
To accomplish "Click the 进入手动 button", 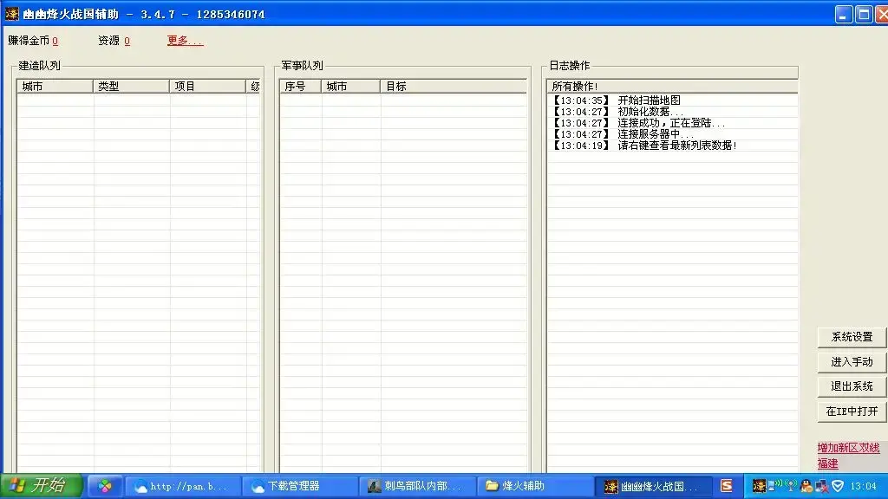I will [x=852, y=362].
